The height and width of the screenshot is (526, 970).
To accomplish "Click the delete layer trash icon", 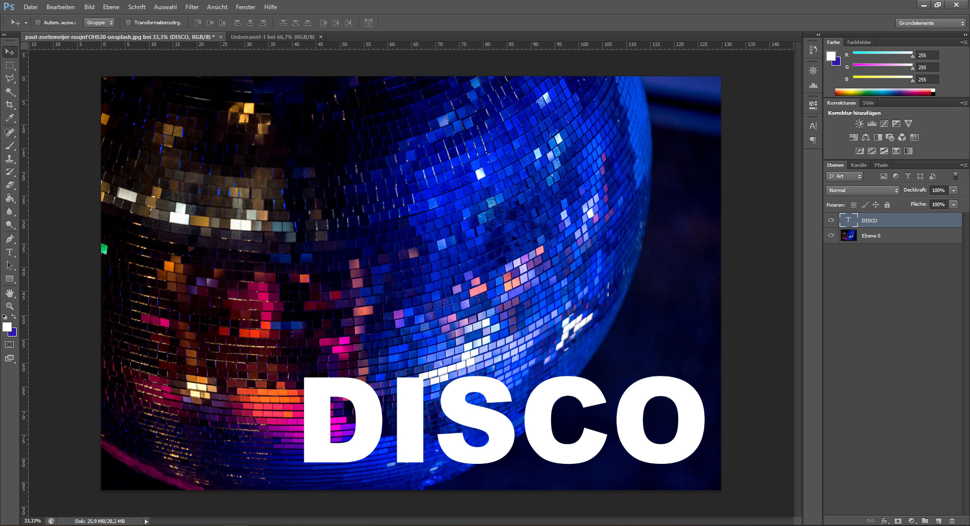I will [952, 520].
